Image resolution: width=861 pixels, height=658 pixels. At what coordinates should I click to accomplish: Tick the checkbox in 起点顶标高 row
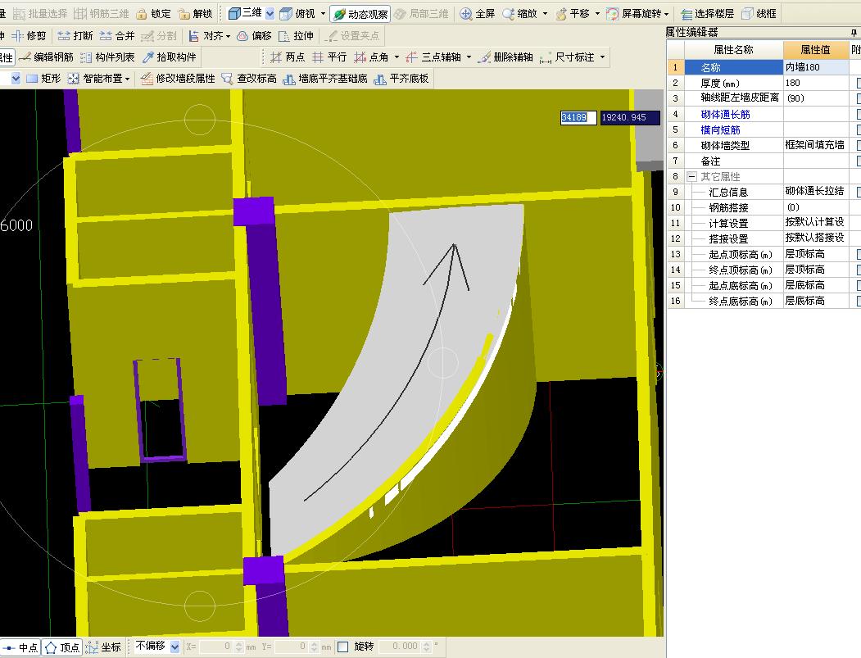point(857,254)
